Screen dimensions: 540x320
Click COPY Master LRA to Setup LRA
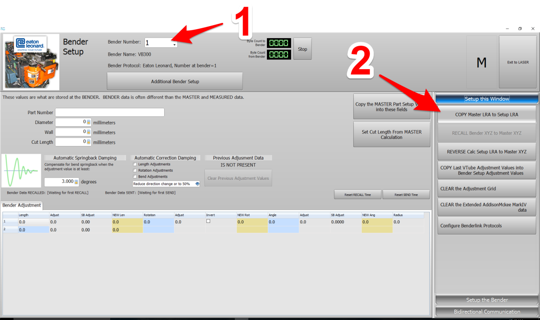486,115
